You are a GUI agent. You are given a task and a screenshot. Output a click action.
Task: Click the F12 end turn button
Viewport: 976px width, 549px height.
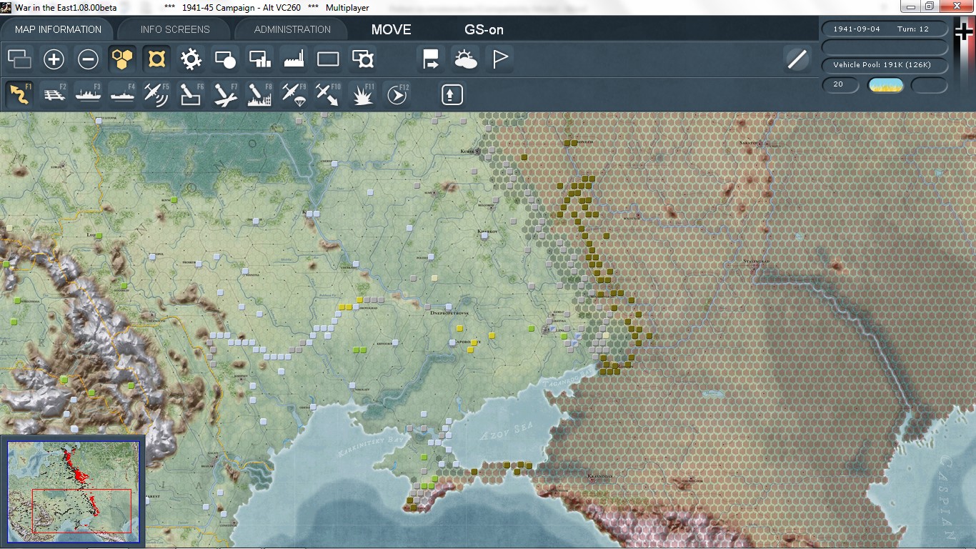point(397,94)
